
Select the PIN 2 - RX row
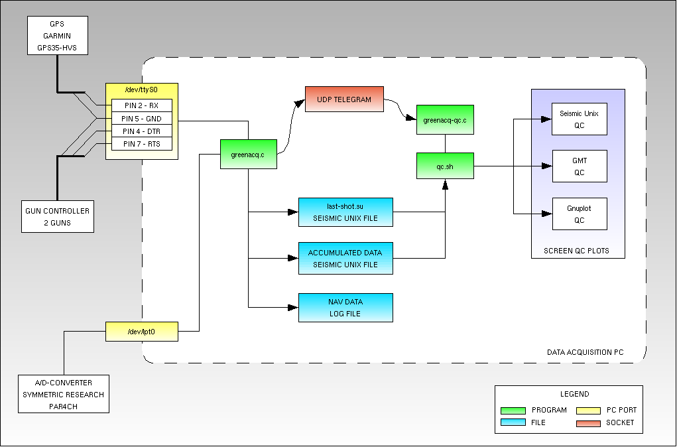[x=141, y=105]
